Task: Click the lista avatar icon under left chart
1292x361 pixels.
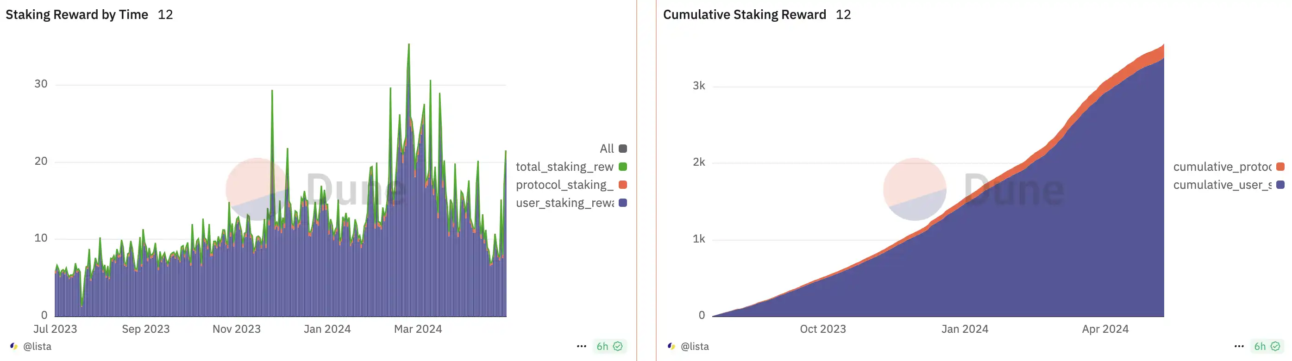Action: point(14,346)
